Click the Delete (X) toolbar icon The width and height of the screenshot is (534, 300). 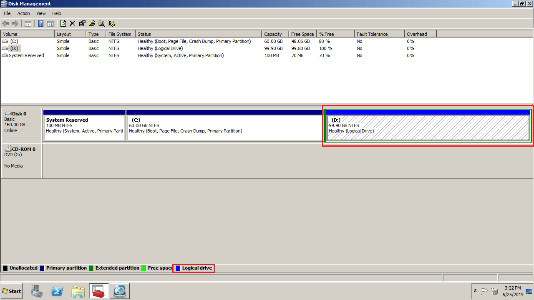[72, 24]
